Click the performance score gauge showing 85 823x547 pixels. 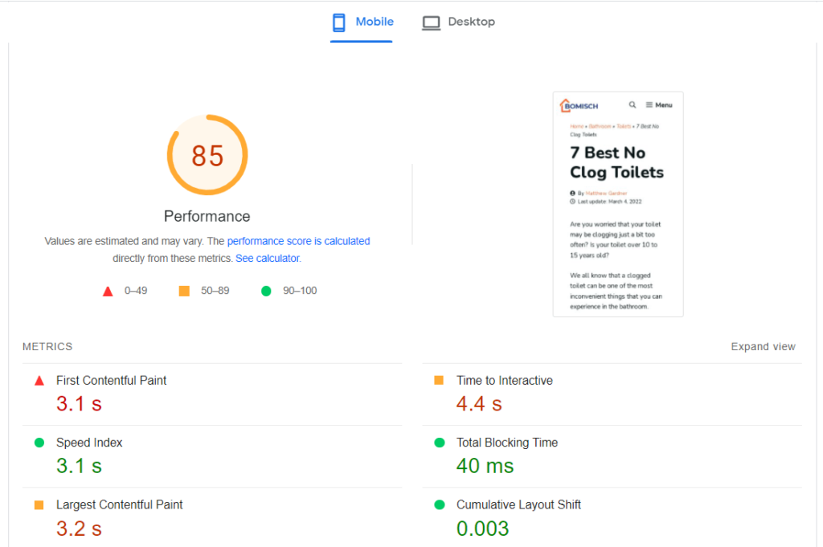click(x=207, y=155)
